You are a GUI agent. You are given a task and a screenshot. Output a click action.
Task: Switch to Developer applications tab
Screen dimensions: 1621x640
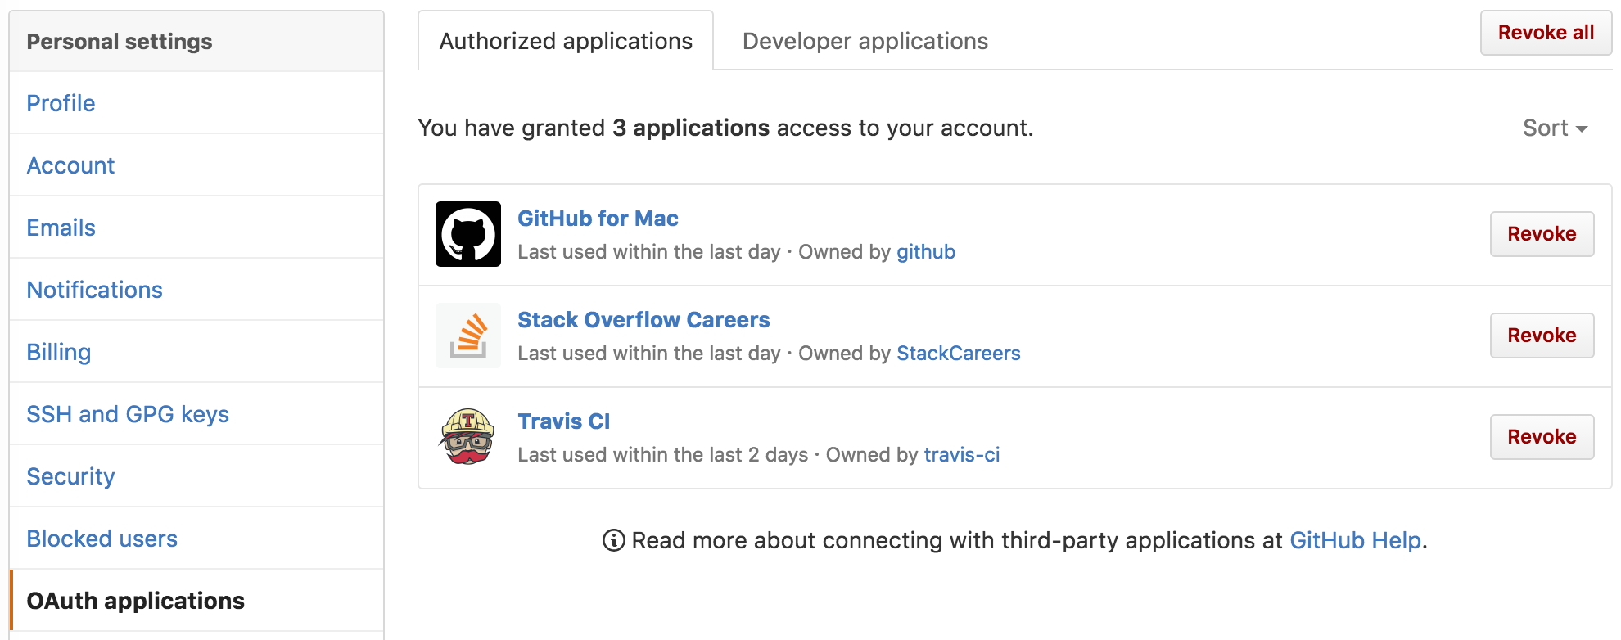click(865, 41)
